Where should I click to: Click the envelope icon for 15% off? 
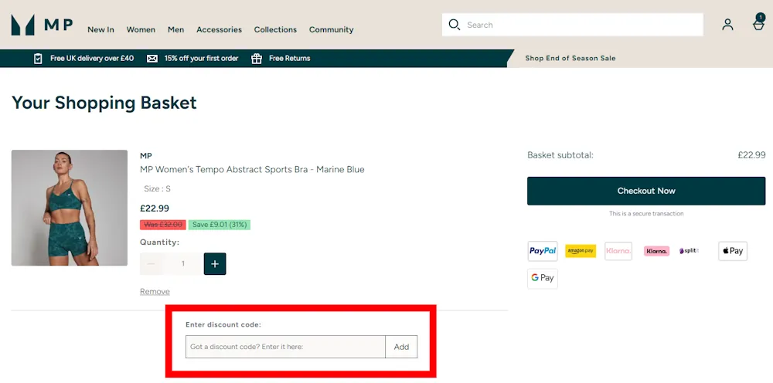pyautogui.click(x=152, y=59)
